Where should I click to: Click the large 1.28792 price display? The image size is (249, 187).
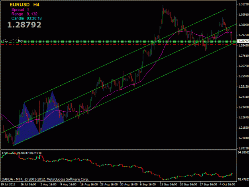pos(24,25)
